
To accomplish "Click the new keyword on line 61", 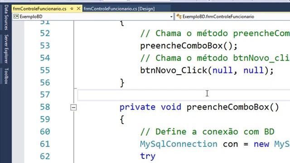I will click(261, 144).
